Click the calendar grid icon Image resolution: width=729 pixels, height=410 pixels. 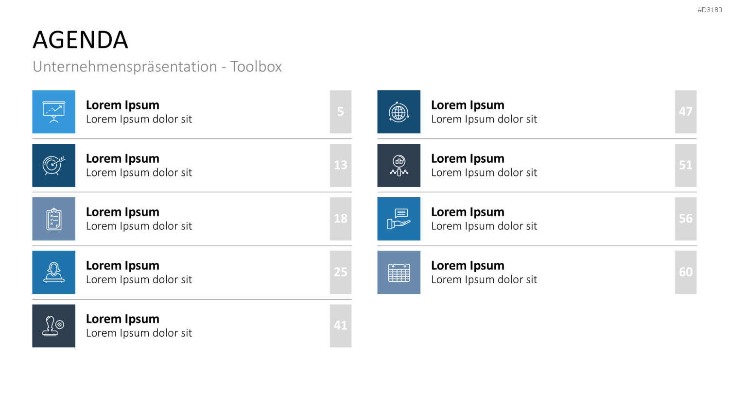click(399, 272)
